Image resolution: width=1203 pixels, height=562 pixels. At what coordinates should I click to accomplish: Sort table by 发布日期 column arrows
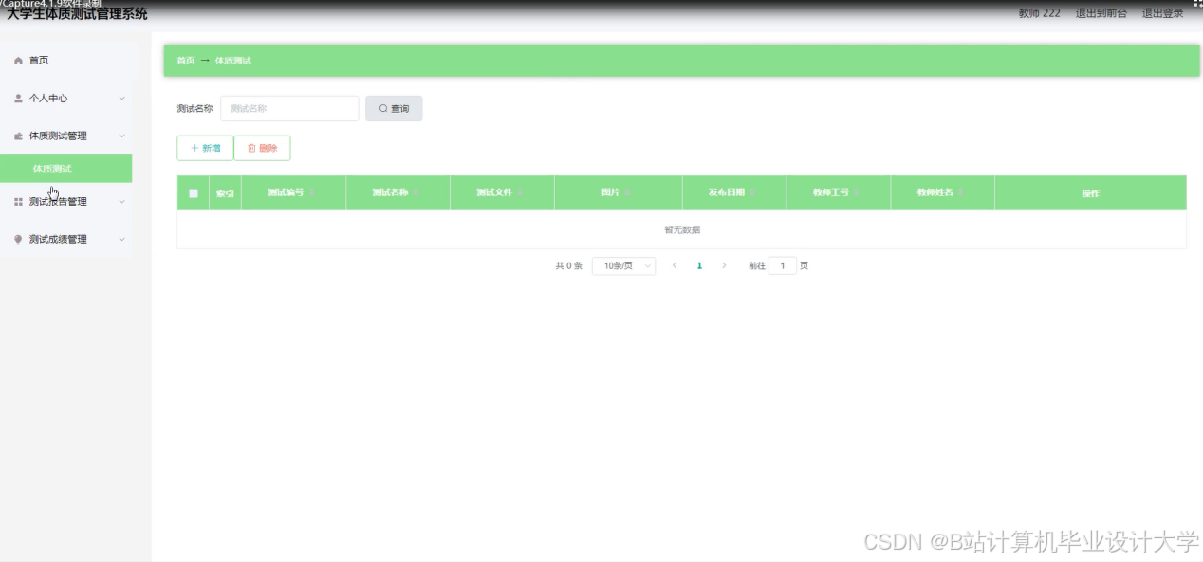point(752,192)
